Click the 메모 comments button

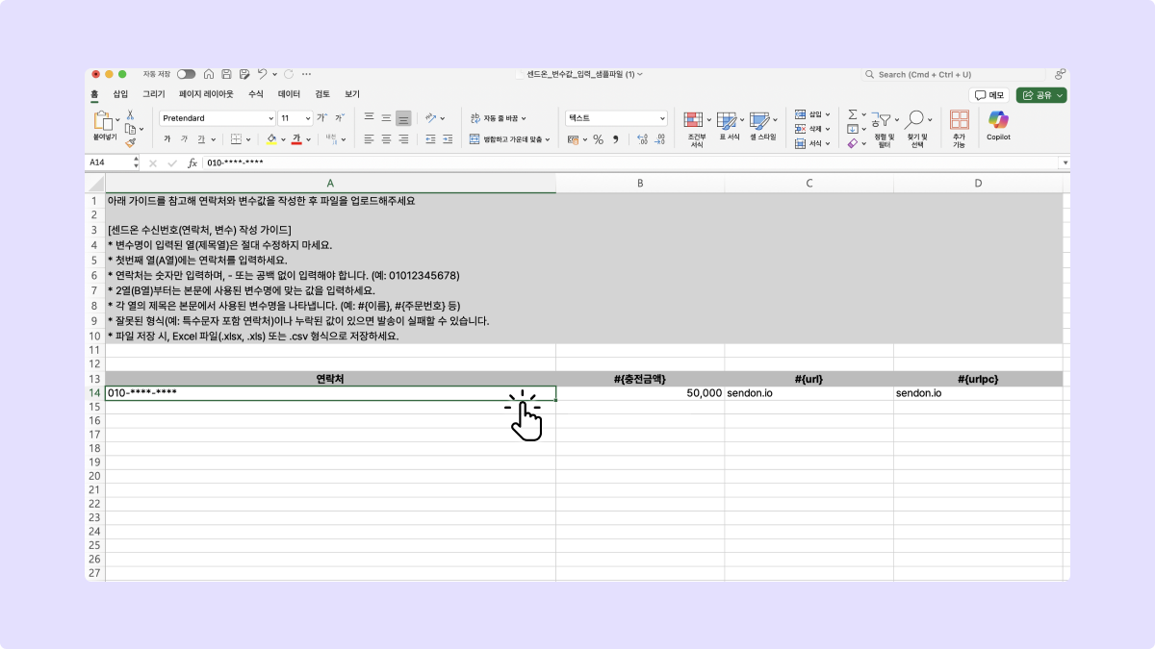[x=989, y=95]
